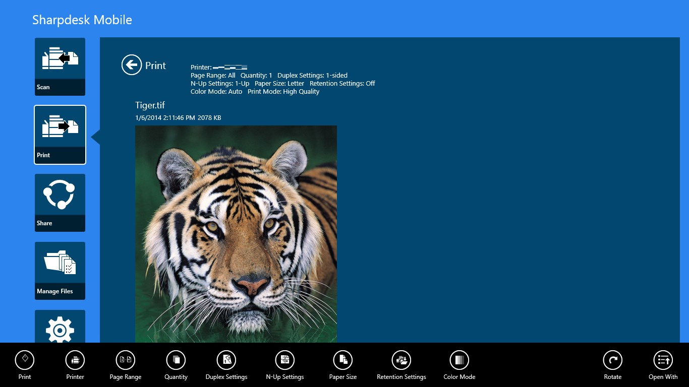Open the Manage Files tile

click(x=60, y=271)
